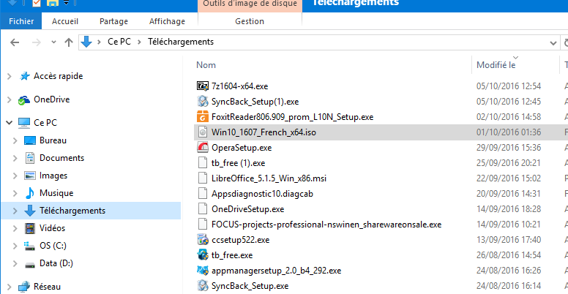Click the OS (C:) drive icon

click(30, 246)
